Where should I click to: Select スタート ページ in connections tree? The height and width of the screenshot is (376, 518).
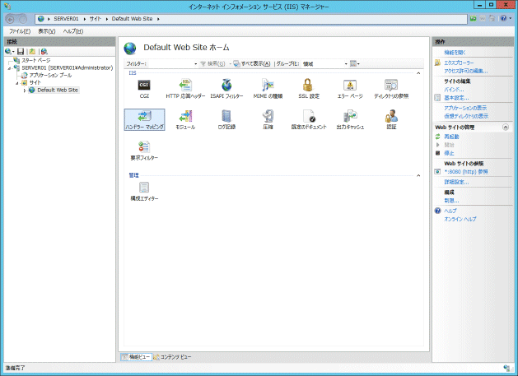[x=36, y=60]
